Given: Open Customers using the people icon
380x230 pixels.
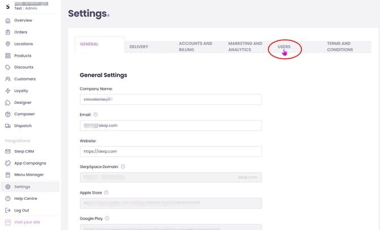Looking at the screenshot, I should 8,79.
